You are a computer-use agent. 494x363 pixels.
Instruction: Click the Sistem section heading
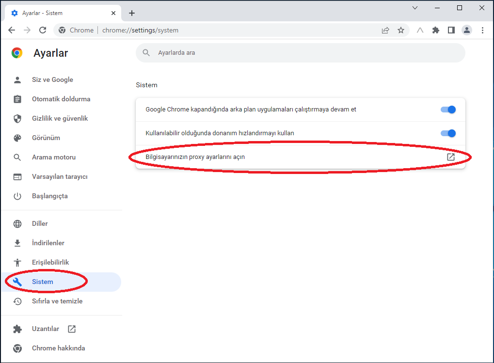coord(146,85)
